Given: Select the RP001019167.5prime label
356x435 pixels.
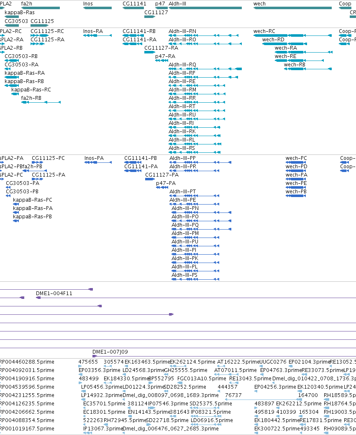Looking at the screenshot, I should coord(27,428).
